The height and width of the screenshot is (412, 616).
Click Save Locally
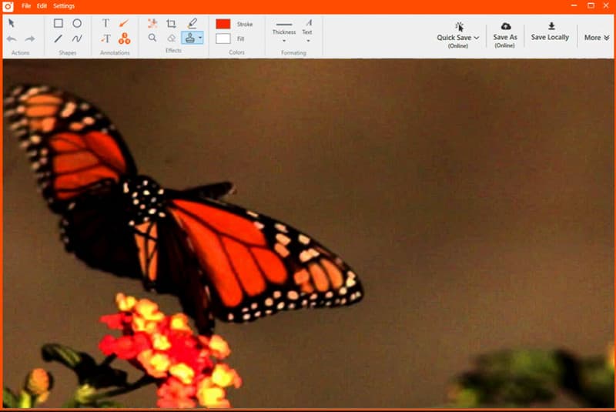550,32
